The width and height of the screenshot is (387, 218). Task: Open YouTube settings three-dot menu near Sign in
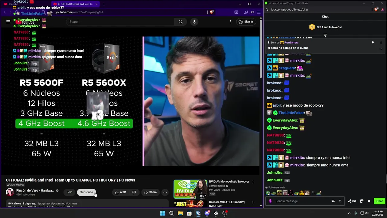pos(230,21)
